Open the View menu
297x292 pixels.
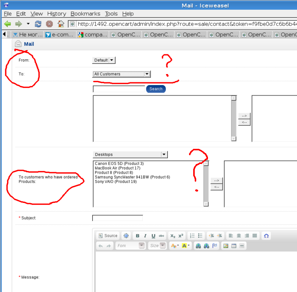(36, 14)
